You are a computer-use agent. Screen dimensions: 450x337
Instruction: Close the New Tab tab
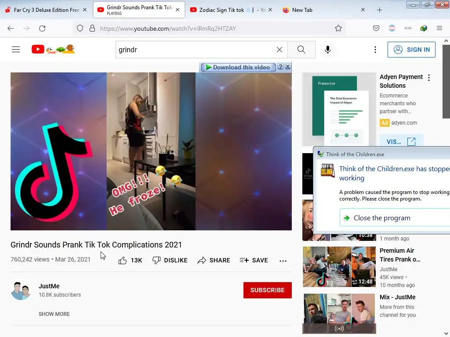pyautogui.click(x=363, y=10)
